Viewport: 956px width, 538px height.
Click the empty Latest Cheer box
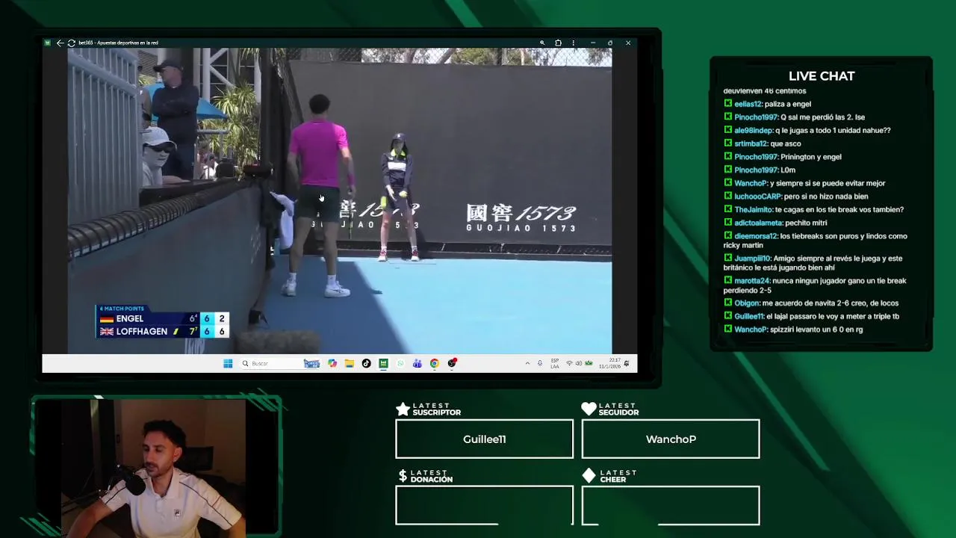tap(671, 505)
